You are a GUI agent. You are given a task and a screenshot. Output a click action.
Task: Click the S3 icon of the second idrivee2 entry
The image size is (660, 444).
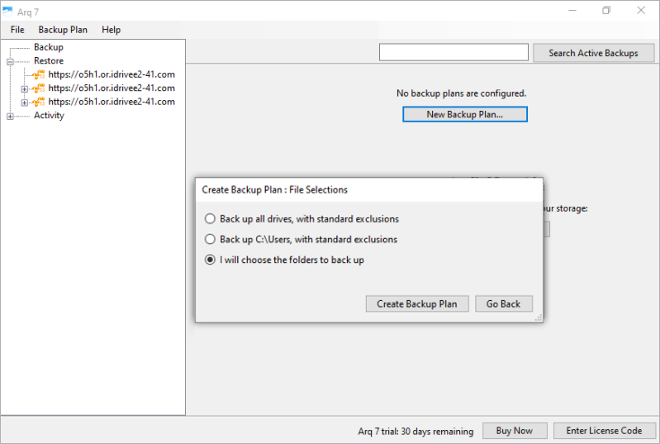point(39,88)
